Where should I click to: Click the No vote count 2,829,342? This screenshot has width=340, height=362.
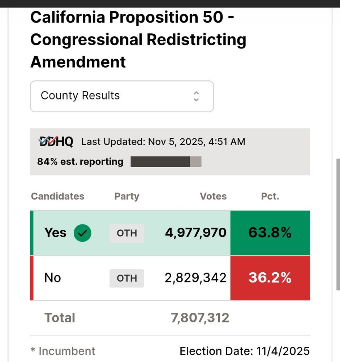(x=196, y=278)
